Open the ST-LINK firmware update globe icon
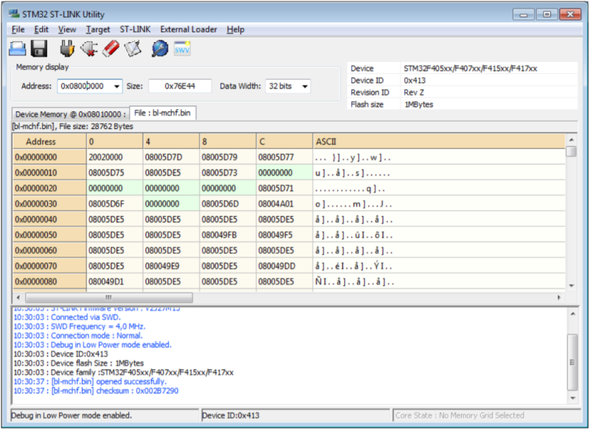 159,49
